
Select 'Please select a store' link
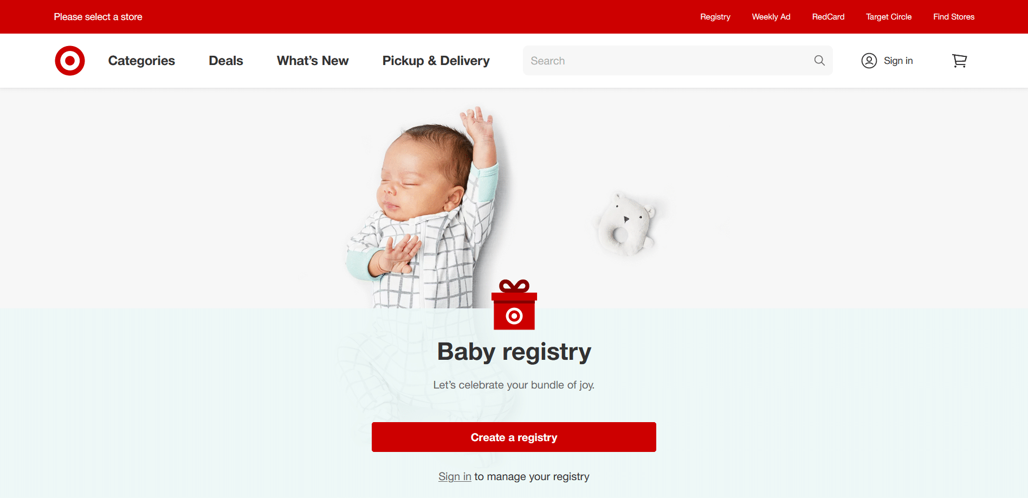click(x=98, y=17)
